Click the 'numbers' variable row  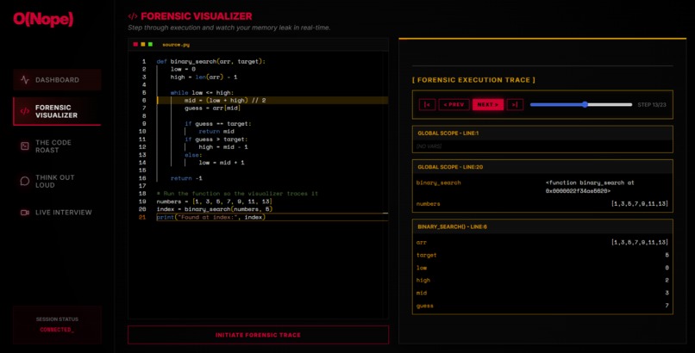pyautogui.click(x=542, y=204)
